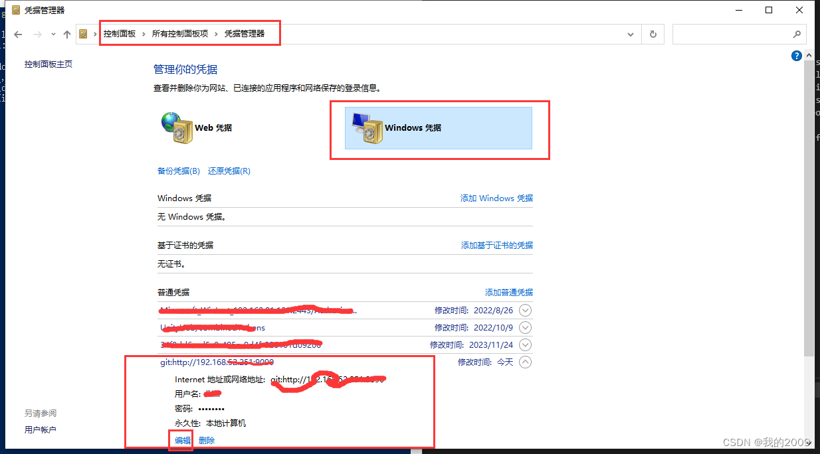820x454 pixels.
Task: Click the 凭据管理器 title bar icon
Action: pos(16,10)
